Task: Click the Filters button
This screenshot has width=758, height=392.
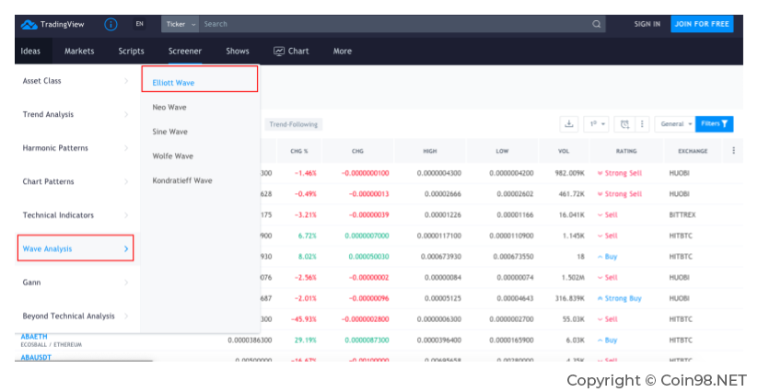Action: (x=714, y=124)
